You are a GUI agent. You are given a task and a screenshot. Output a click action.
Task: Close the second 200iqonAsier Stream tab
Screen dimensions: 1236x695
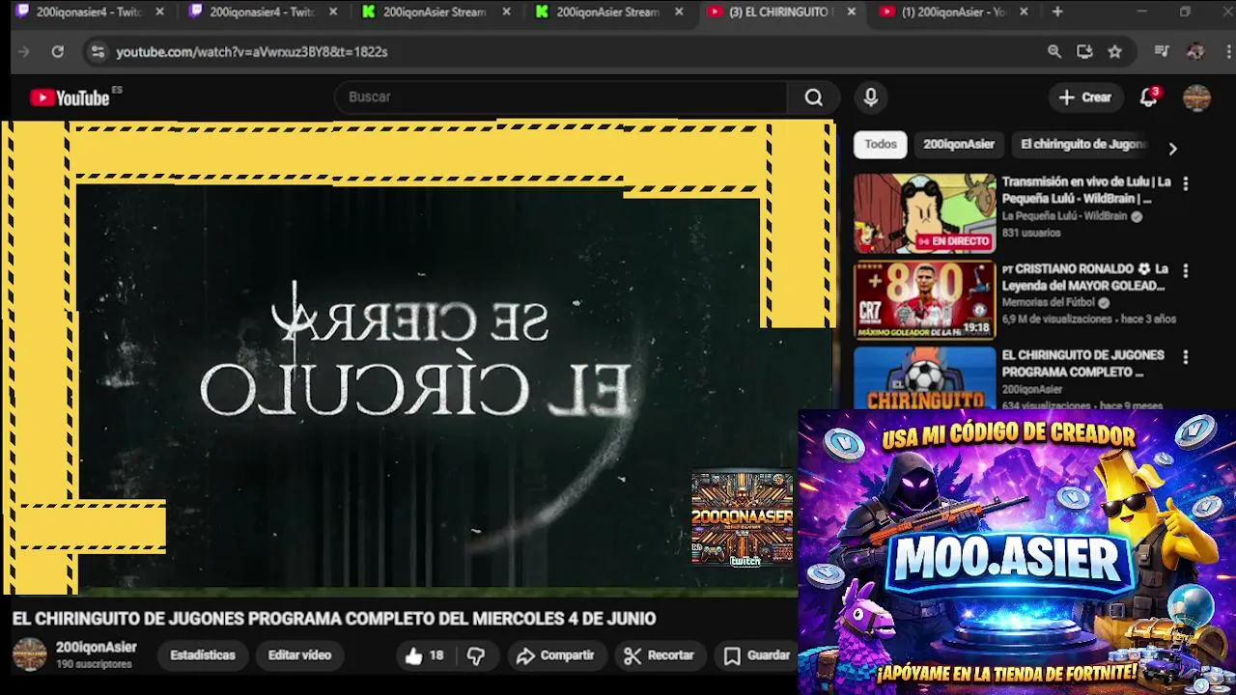(679, 12)
